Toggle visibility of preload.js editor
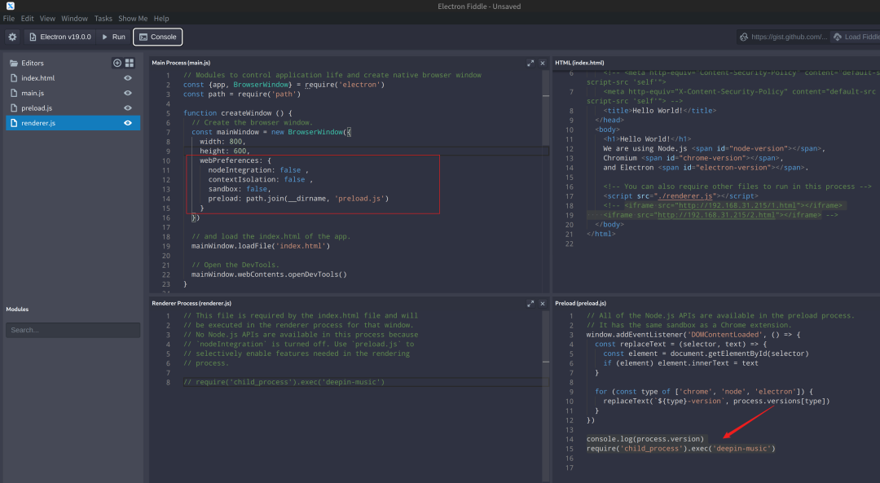The image size is (880, 483). pyautogui.click(x=128, y=108)
